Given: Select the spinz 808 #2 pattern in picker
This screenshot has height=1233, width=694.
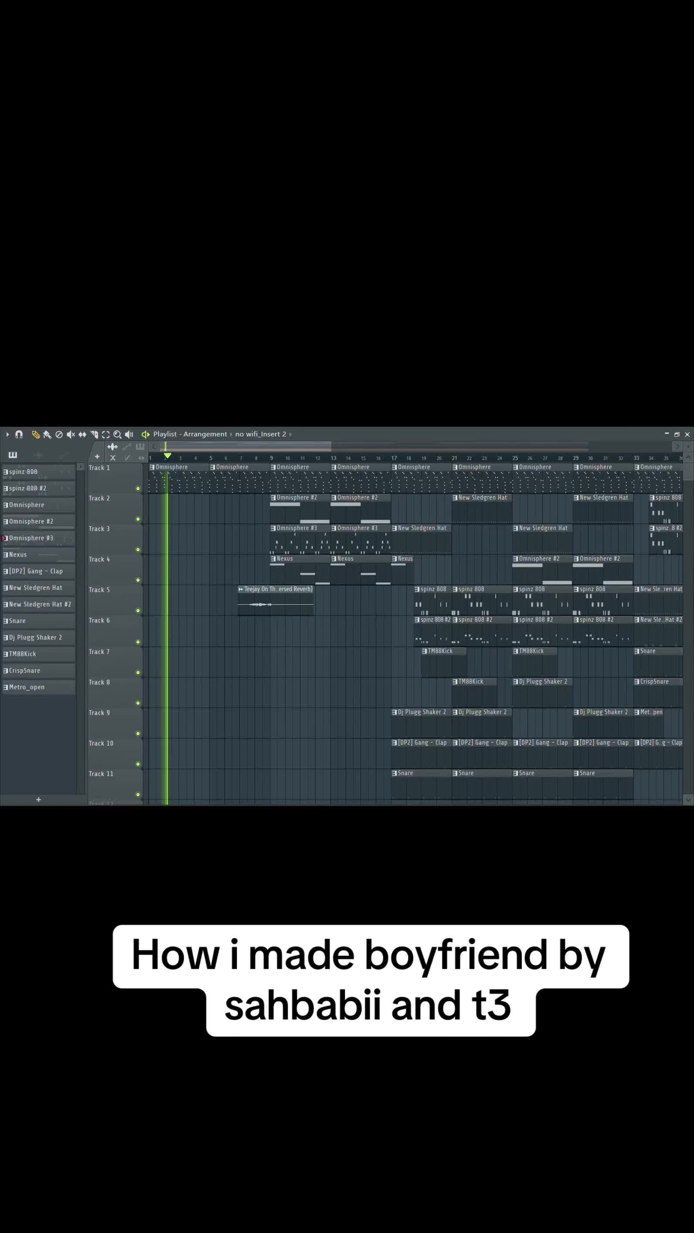Looking at the screenshot, I should click(x=38, y=488).
